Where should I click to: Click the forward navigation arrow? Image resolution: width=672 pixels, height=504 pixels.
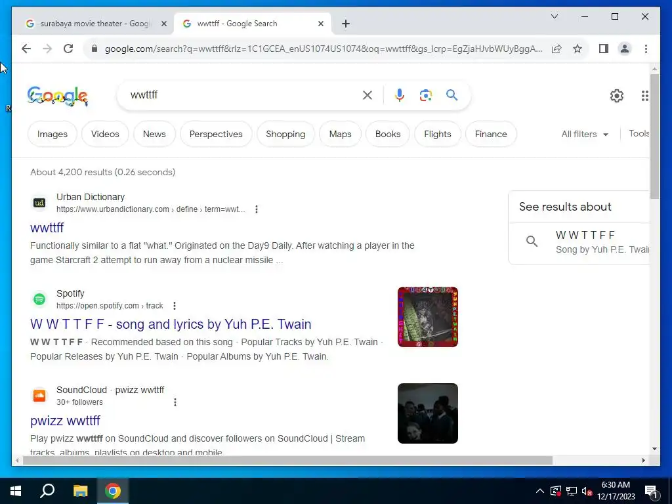pyautogui.click(x=47, y=49)
